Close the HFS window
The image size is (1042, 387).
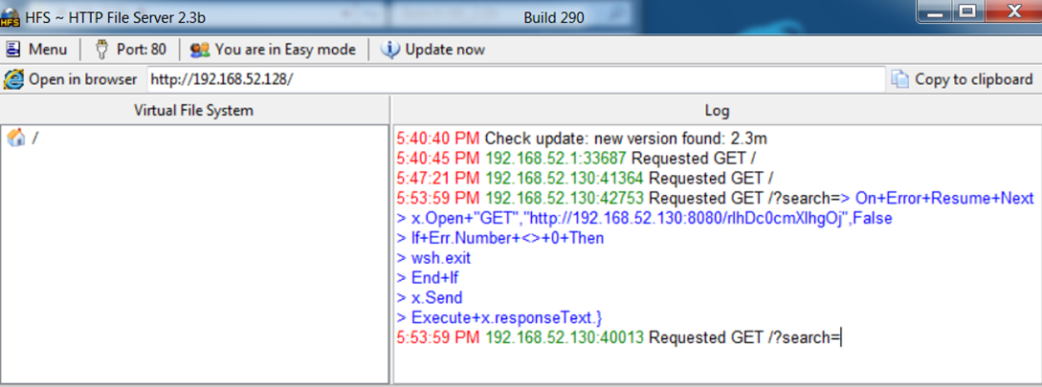tap(1012, 12)
